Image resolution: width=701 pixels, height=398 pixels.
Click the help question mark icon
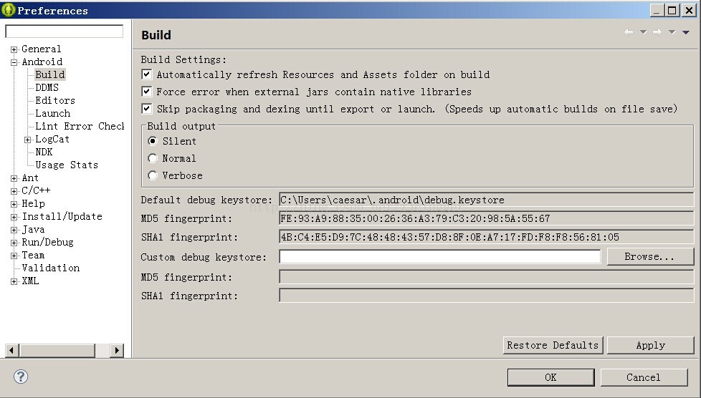click(x=21, y=377)
